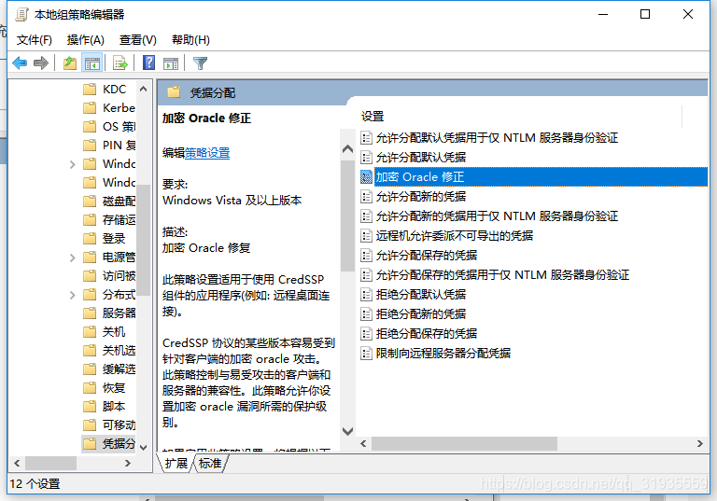
Task: Switch to the 标准 tab
Action: 210,463
